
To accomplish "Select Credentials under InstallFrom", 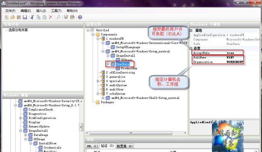I will tap(52, 148).
